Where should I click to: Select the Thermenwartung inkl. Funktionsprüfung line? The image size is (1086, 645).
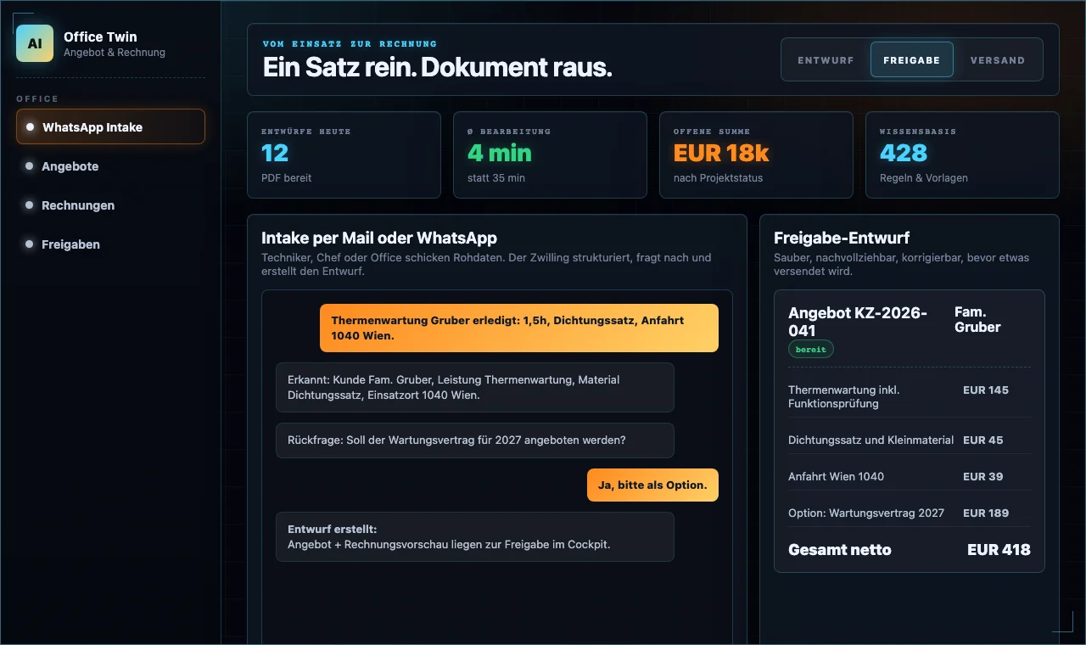click(x=910, y=396)
